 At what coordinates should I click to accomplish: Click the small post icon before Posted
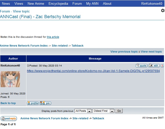28,66
